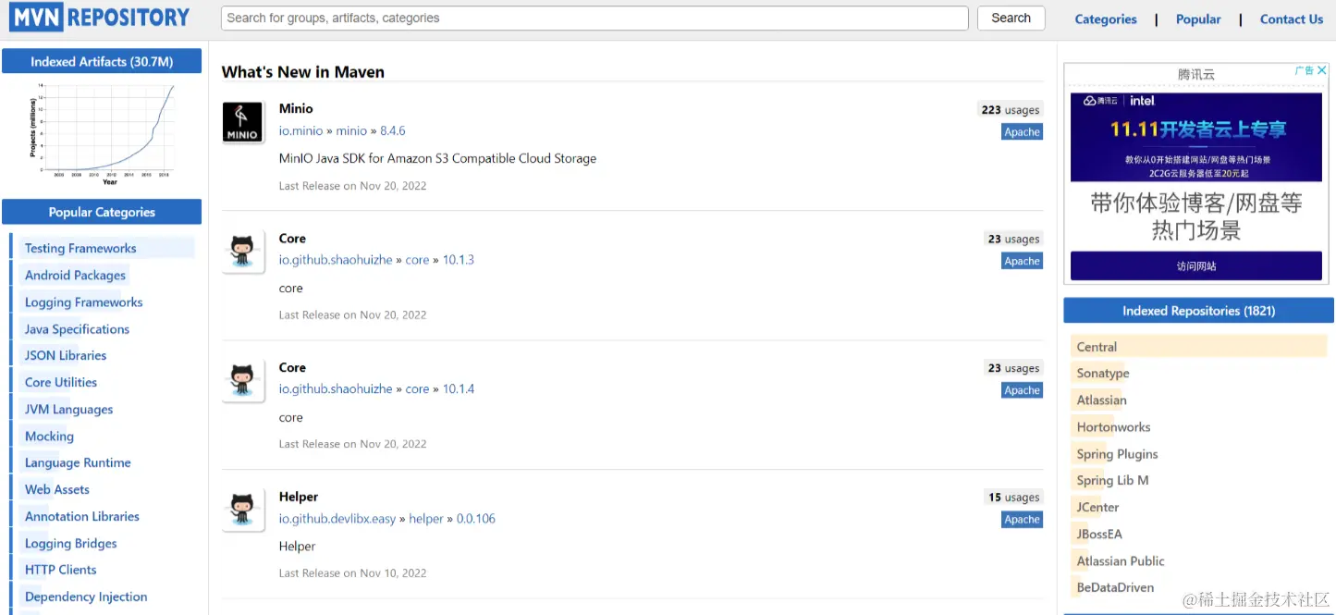
Task: Open the Contact Us page
Action: coord(1291,19)
